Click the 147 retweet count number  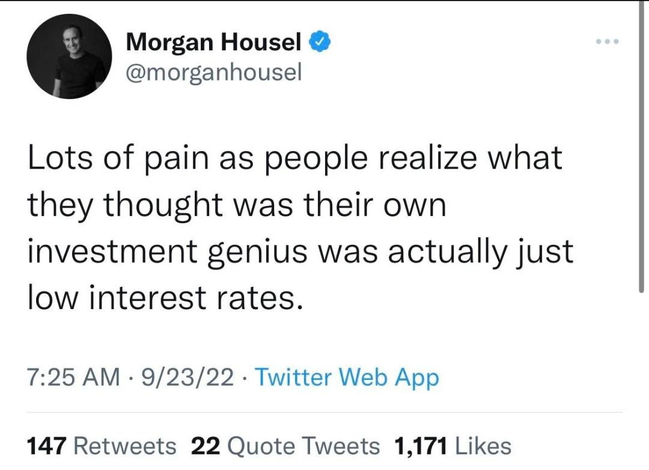pyautogui.click(x=46, y=446)
